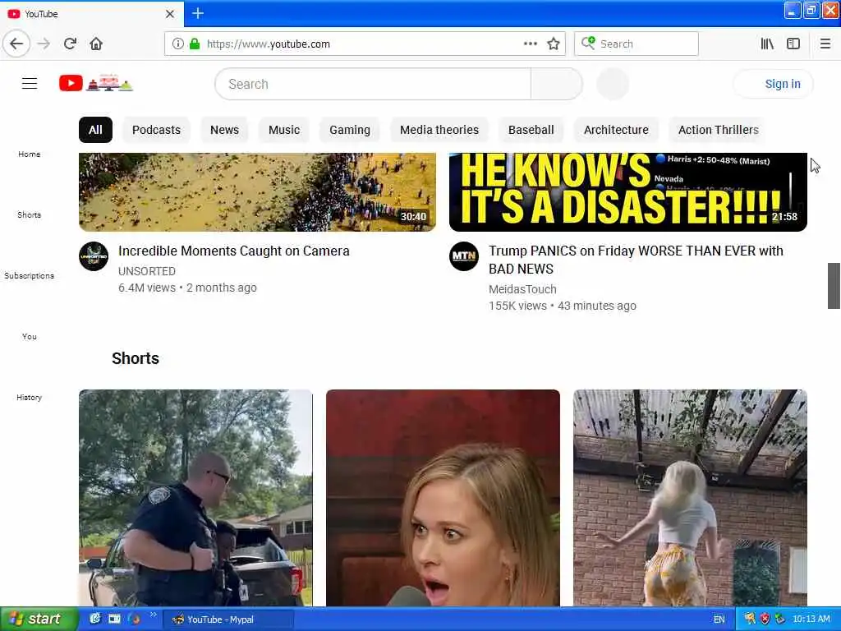Click the page vertical scrollbar thumb
Viewport: 841px width, 631px height.
pyautogui.click(x=834, y=285)
